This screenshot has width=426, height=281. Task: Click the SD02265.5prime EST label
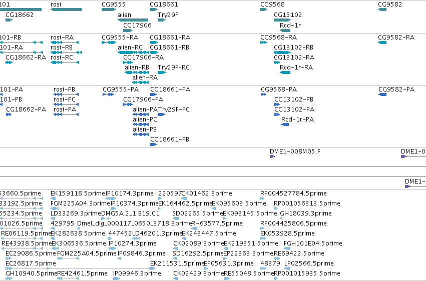[198, 213]
